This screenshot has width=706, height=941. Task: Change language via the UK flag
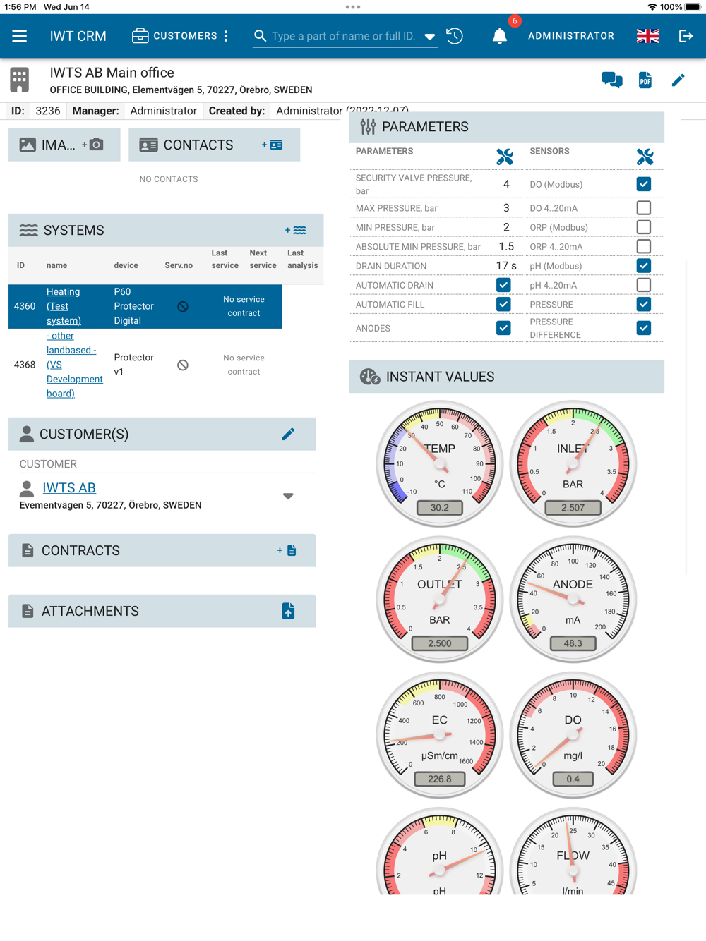point(647,36)
